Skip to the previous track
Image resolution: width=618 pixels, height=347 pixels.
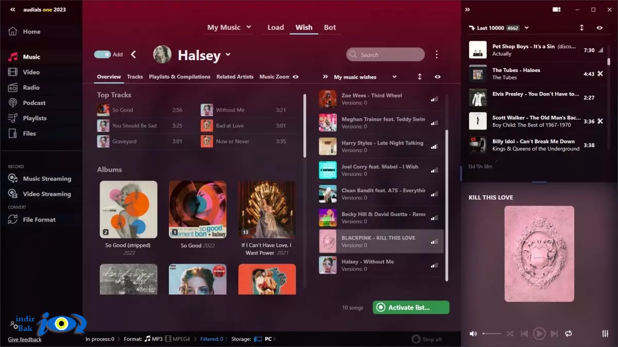[x=524, y=334]
